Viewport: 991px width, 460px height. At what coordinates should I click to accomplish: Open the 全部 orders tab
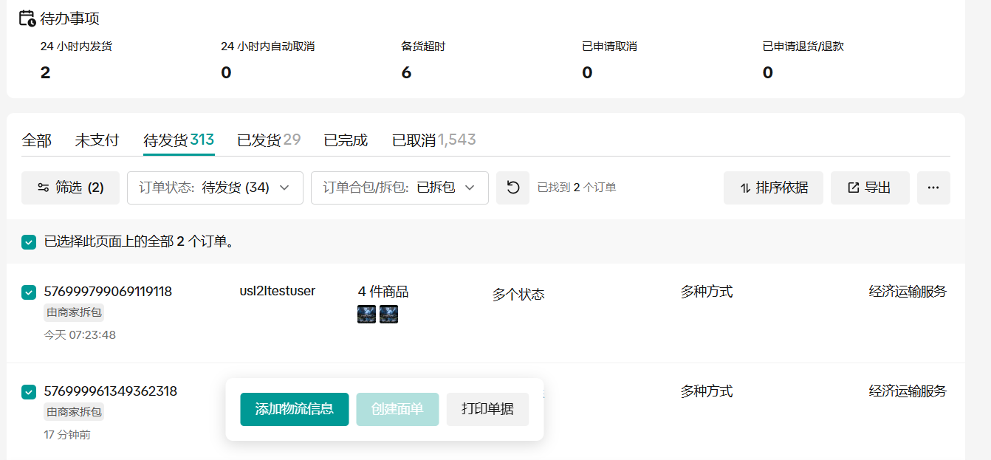(x=37, y=140)
